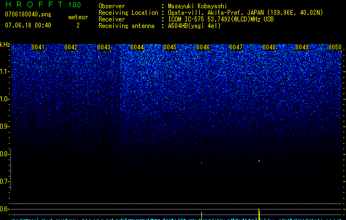Click the date stamp 07.06.18 00:40
This screenshot has width=346, height=220.
(28, 25)
